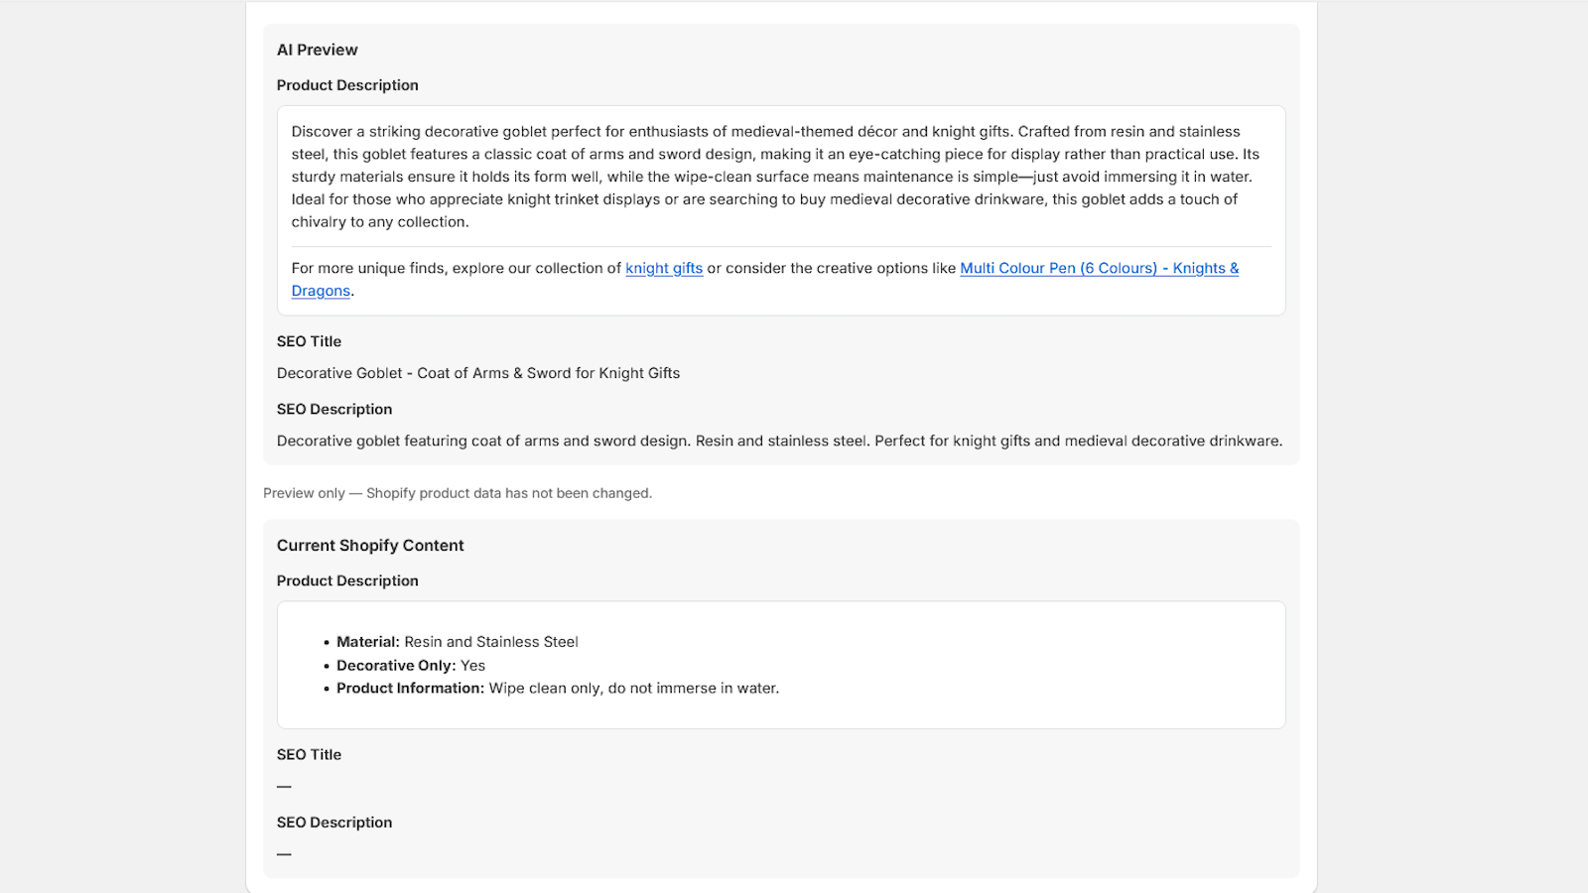
Task: Click the empty dash under current SEO Title
Action: (x=284, y=786)
